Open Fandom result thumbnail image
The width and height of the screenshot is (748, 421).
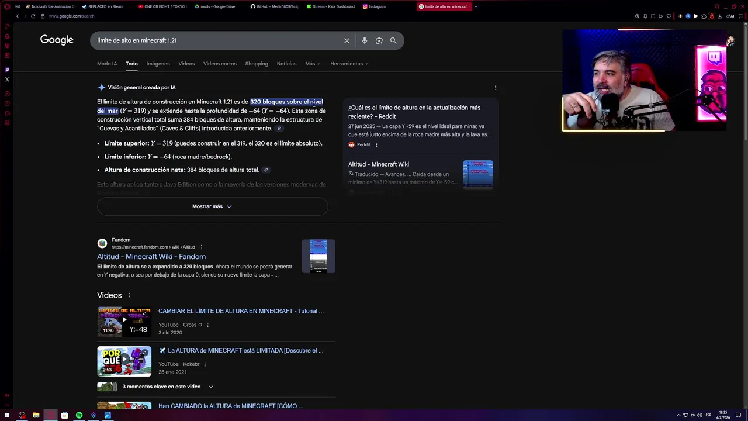click(318, 256)
